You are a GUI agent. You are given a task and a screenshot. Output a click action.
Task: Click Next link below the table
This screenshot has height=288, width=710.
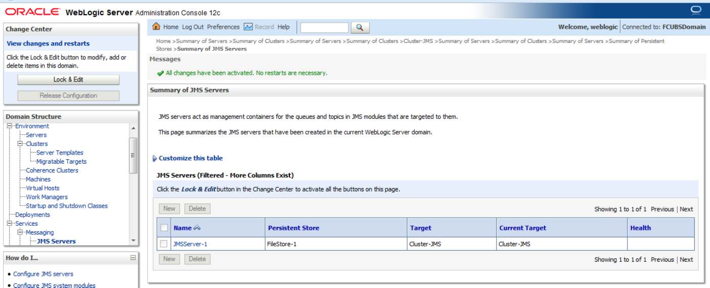(686, 260)
